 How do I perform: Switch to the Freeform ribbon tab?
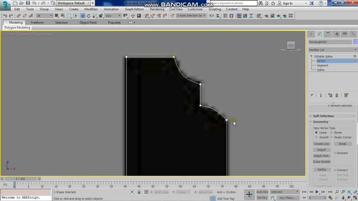point(37,22)
